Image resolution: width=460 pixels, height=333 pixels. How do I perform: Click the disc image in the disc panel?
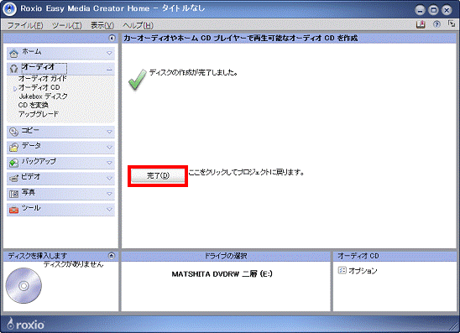coord(24,285)
